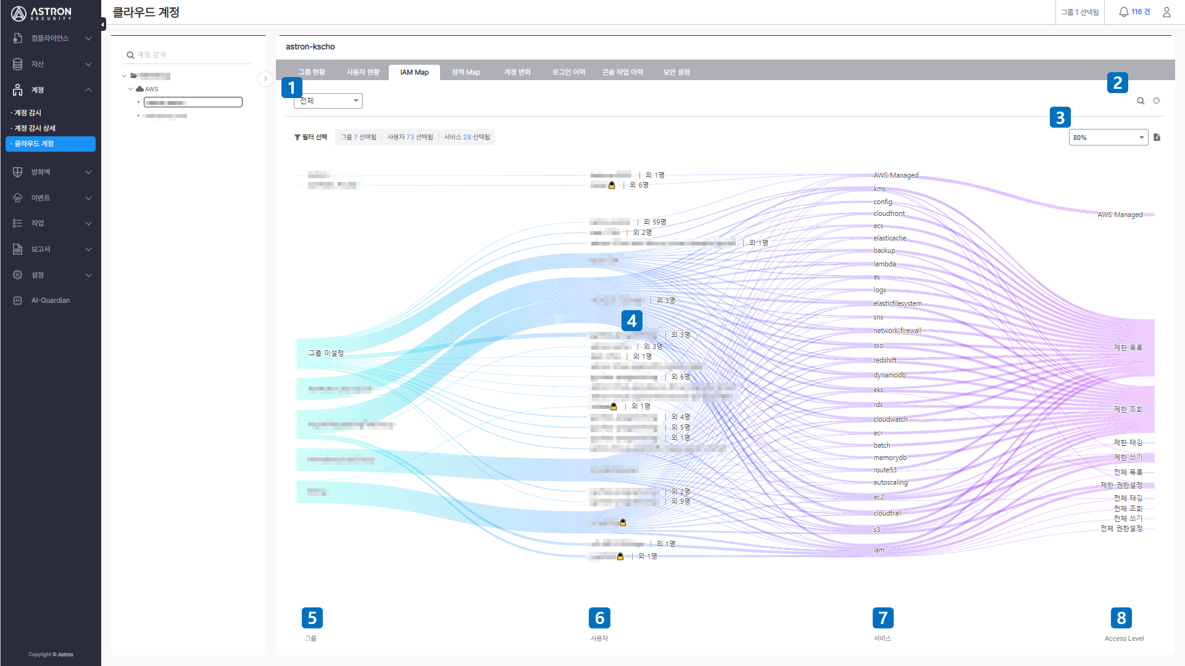Image resolution: width=1185 pixels, height=666 pixels.
Task: Open the user profile icon
Action: [1166, 12]
